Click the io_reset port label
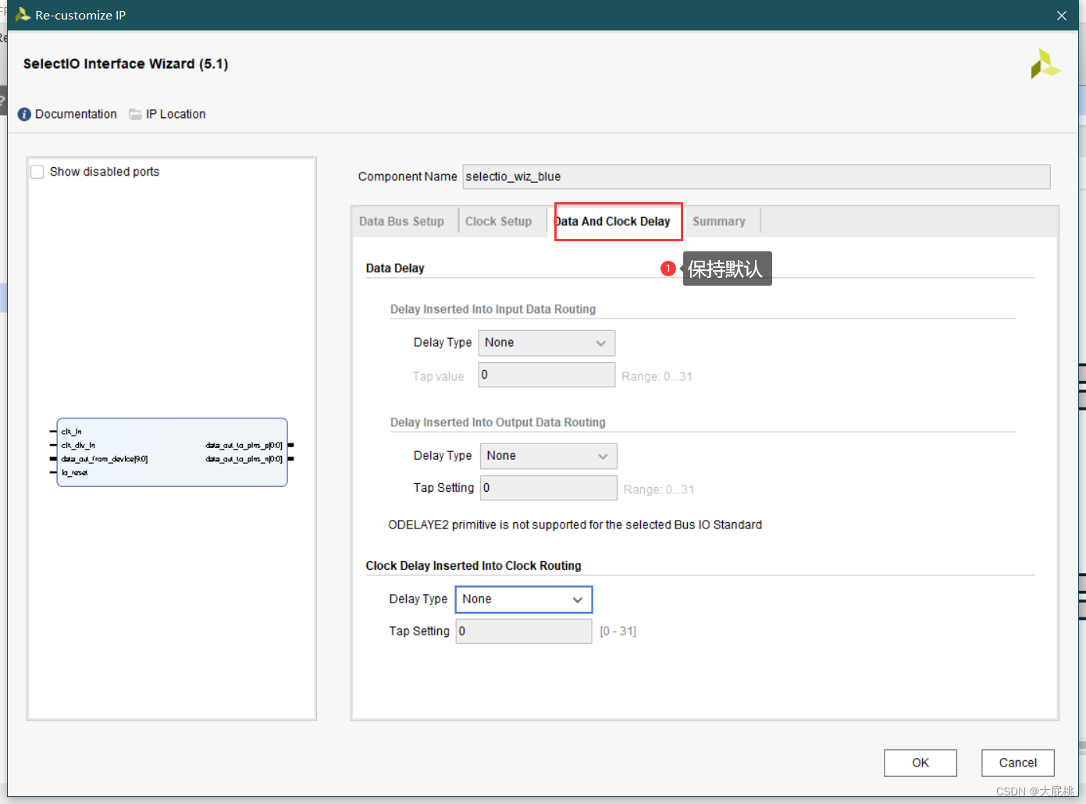Viewport: 1086px width, 804px height. [75, 473]
